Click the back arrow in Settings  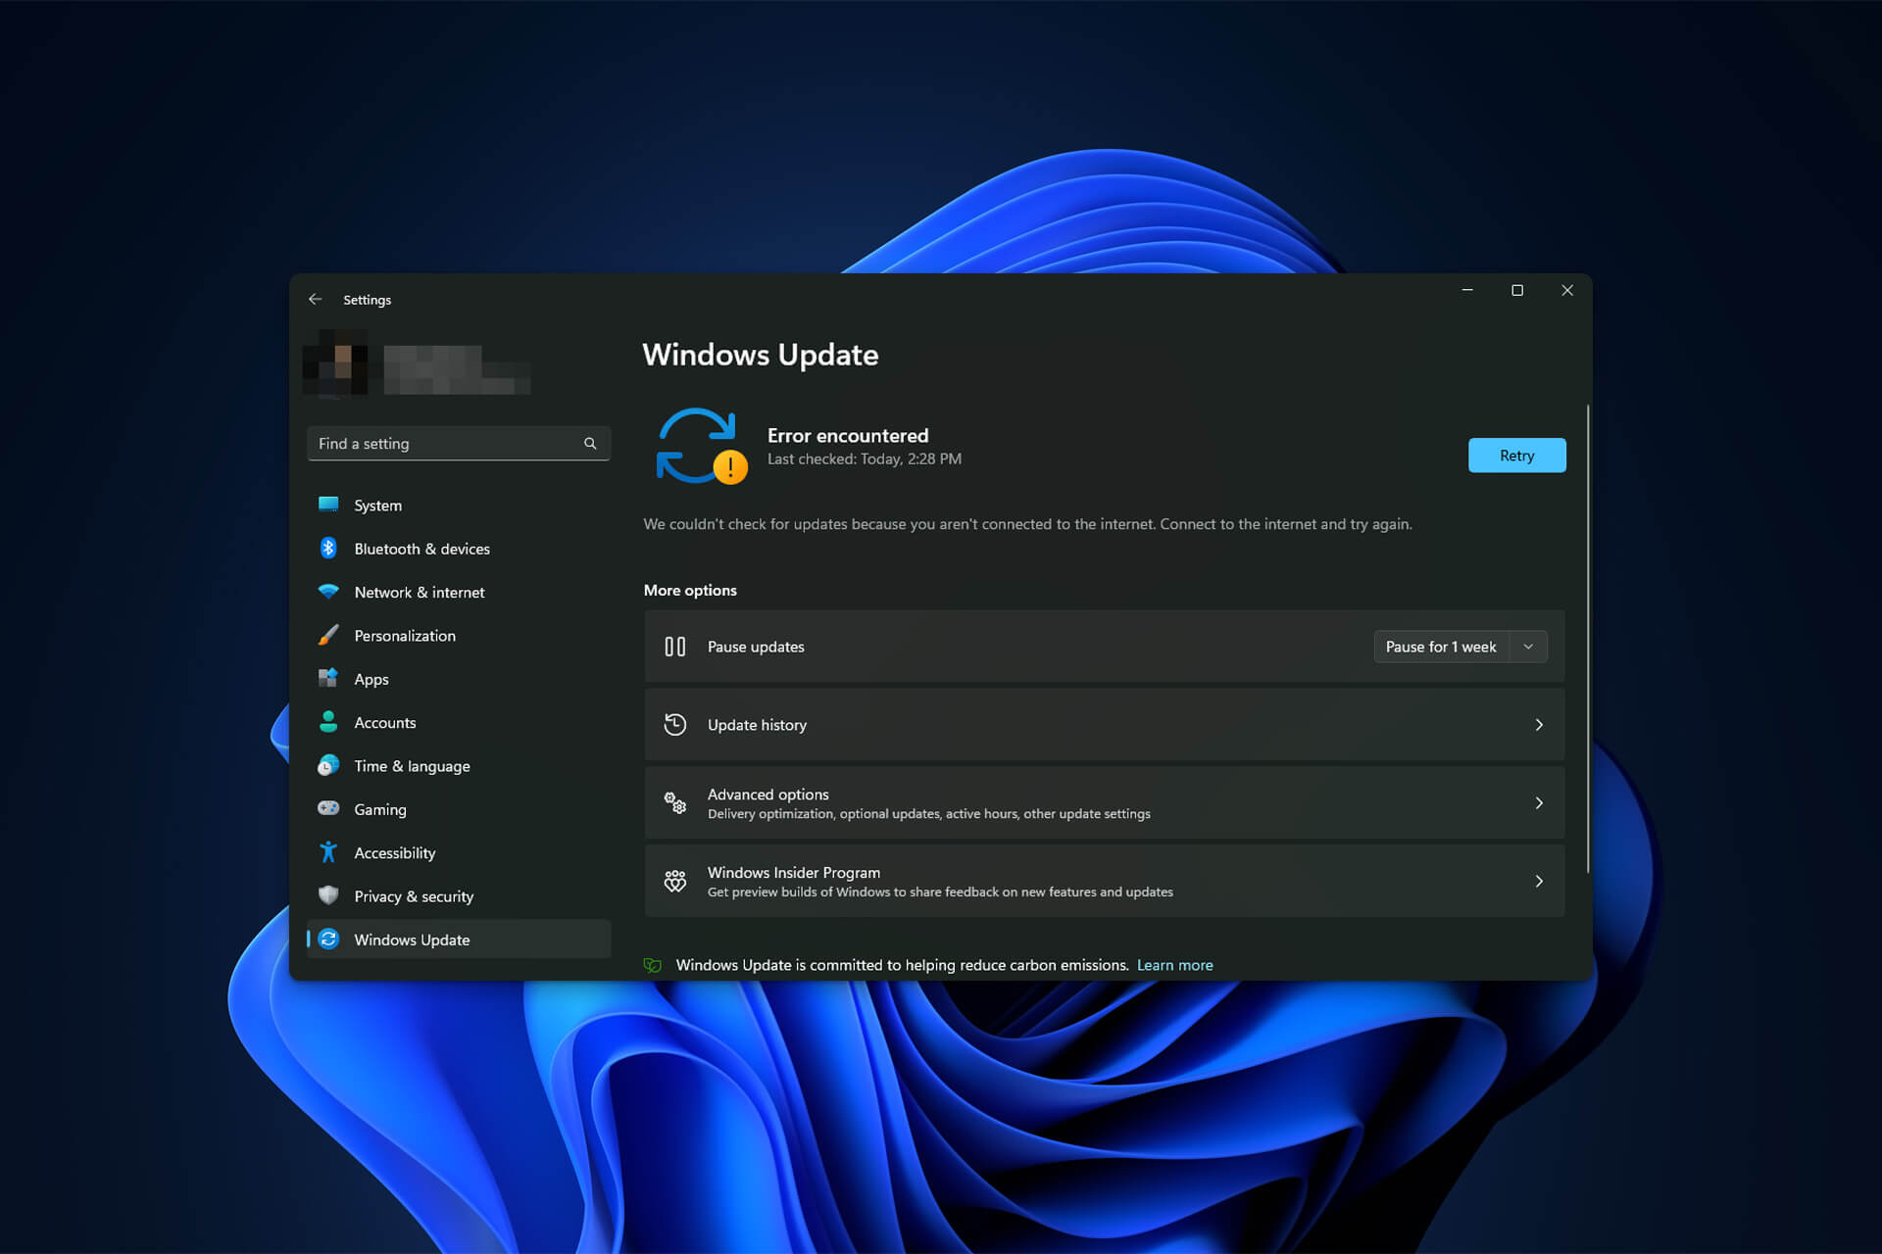coord(315,299)
